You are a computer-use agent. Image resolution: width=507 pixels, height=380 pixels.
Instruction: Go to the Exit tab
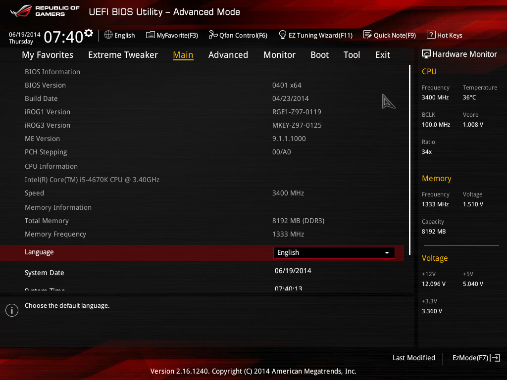[x=383, y=55]
